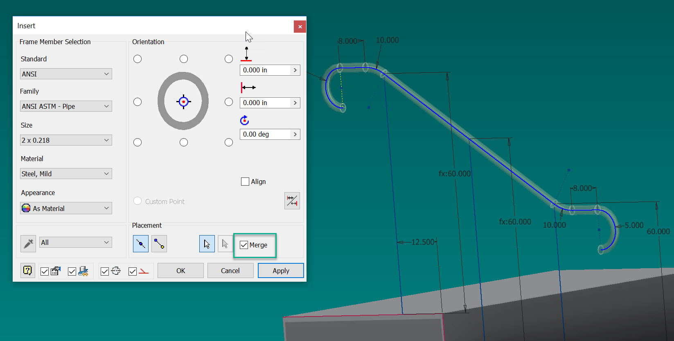Click the As Material appearance color sphere
The image size is (674, 341).
(x=26, y=208)
